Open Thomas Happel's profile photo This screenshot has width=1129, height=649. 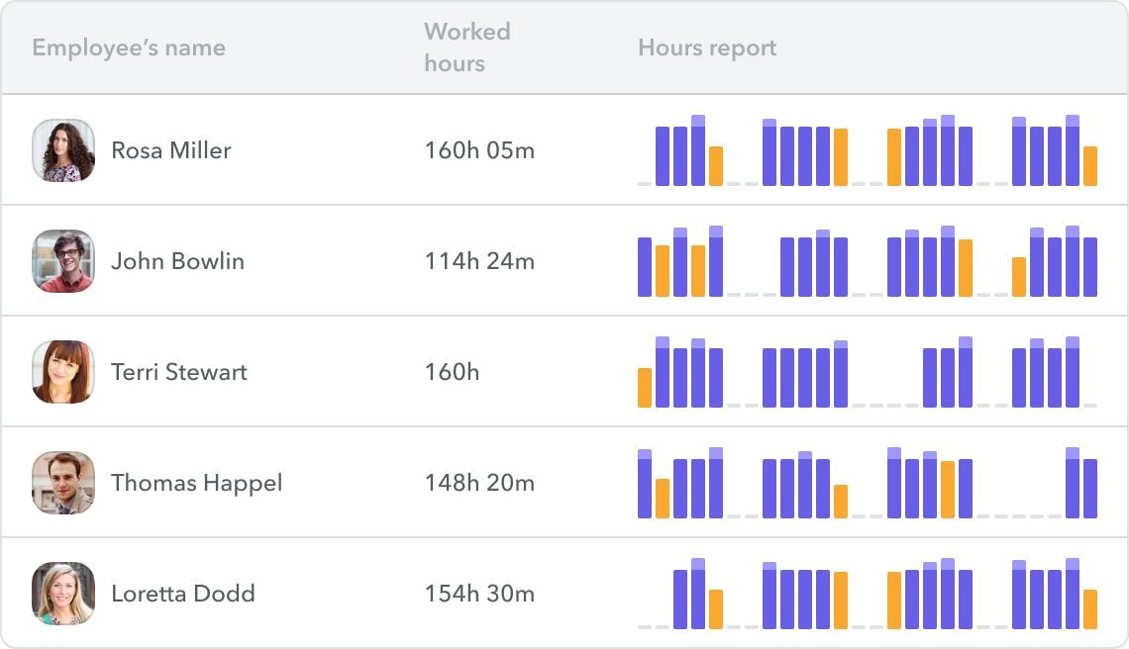pyautogui.click(x=63, y=482)
